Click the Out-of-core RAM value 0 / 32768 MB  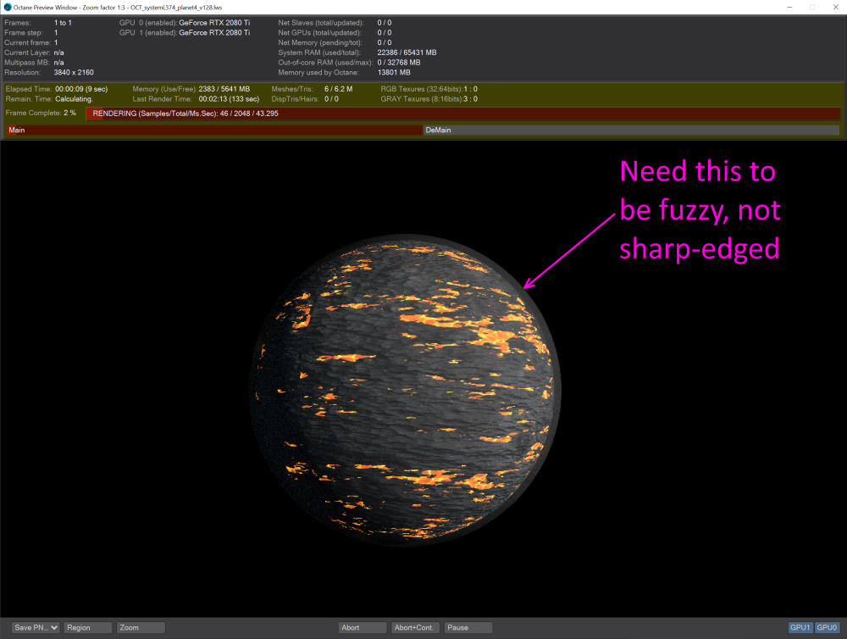399,63
